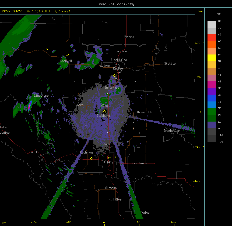The height and width of the screenshot is (226, 232).
Task: Click the yellow 54-51 dBZ legend band
Action: click(x=212, y=58)
